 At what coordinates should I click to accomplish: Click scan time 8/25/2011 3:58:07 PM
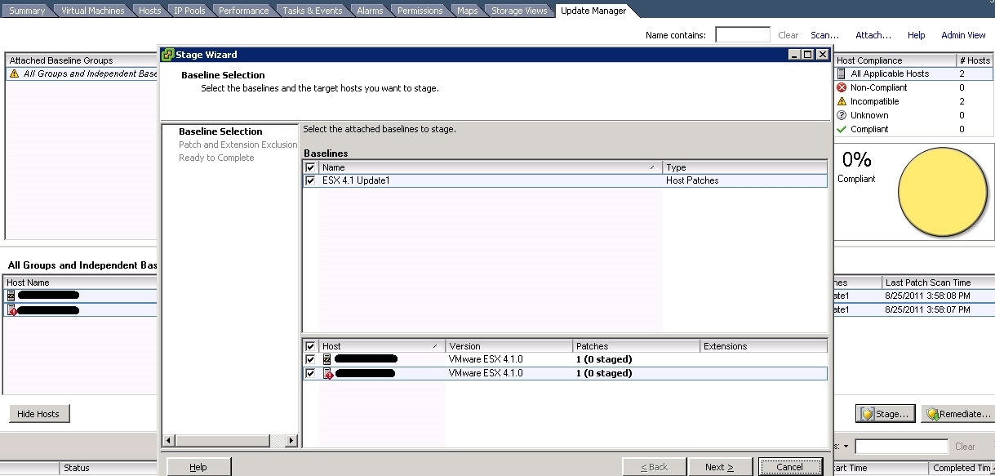[x=927, y=309]
